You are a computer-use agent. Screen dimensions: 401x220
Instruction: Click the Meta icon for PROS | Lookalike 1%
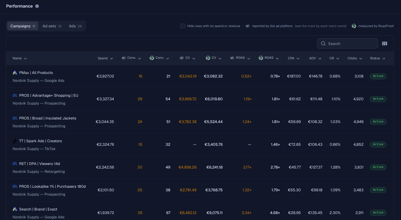pos(15,187)
